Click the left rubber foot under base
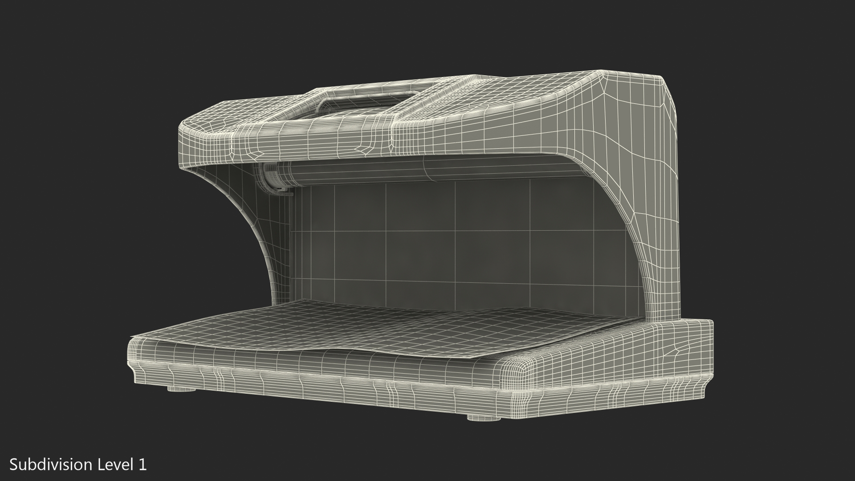This screenshot has height=481, width=855. [x=182, y=389]
